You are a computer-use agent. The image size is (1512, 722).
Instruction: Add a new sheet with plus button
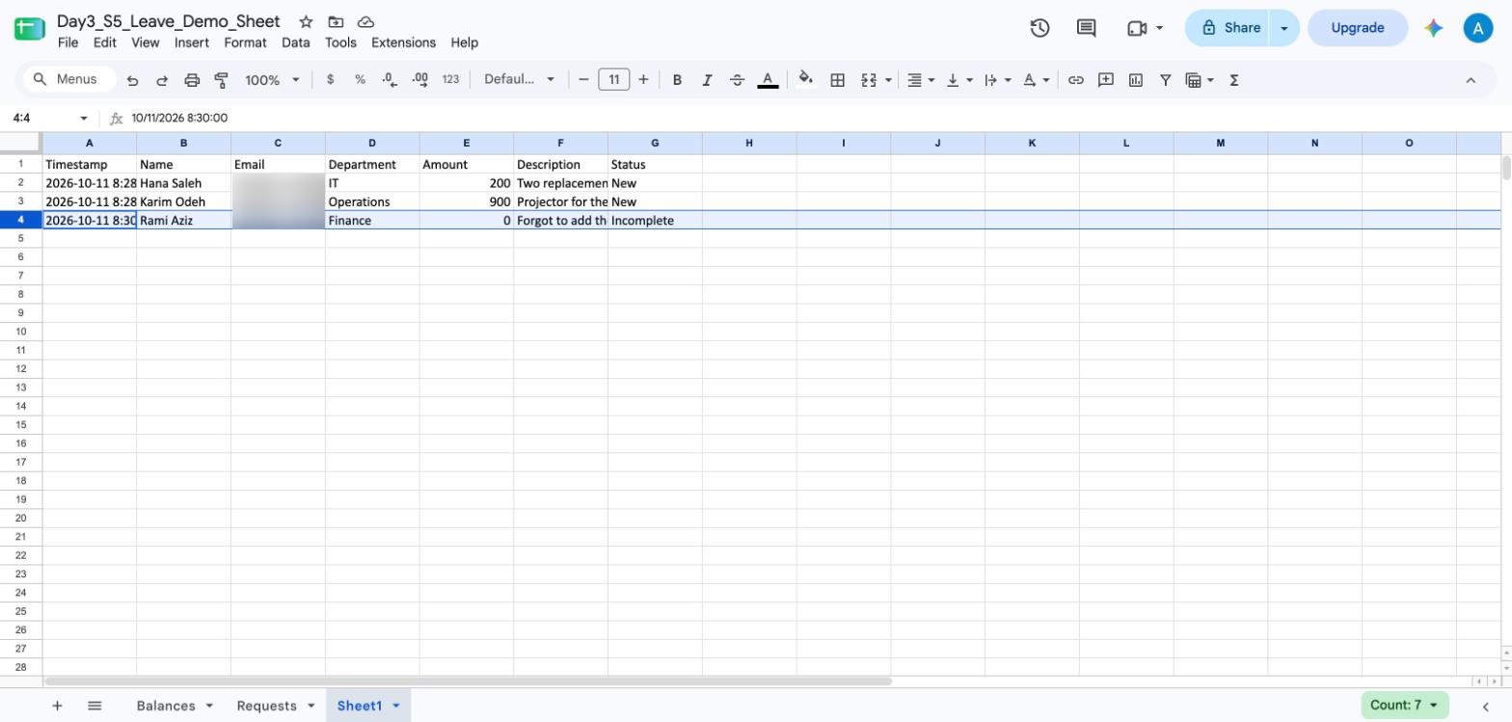pyautogui.click(x=57, y=706)
